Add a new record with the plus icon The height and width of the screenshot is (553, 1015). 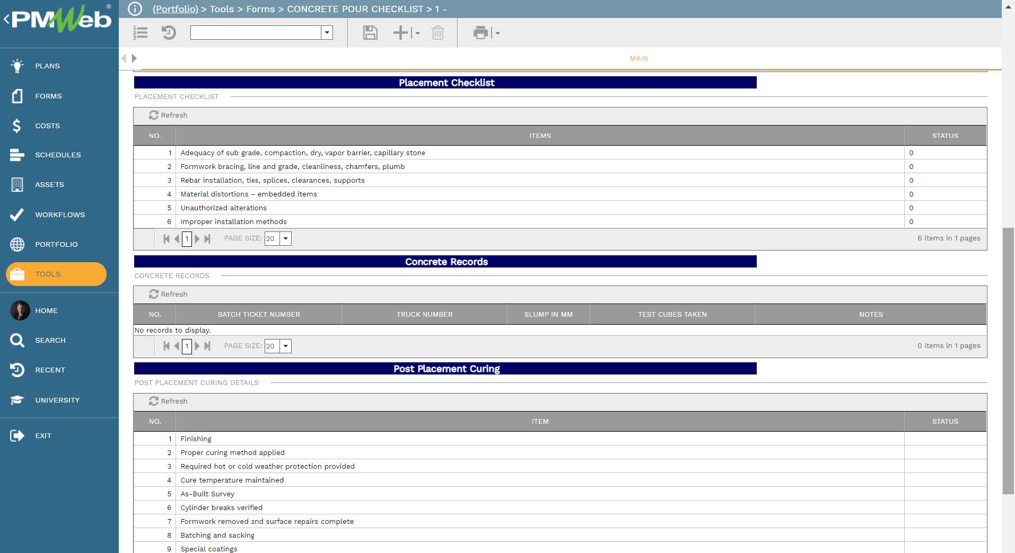[400, 33]
